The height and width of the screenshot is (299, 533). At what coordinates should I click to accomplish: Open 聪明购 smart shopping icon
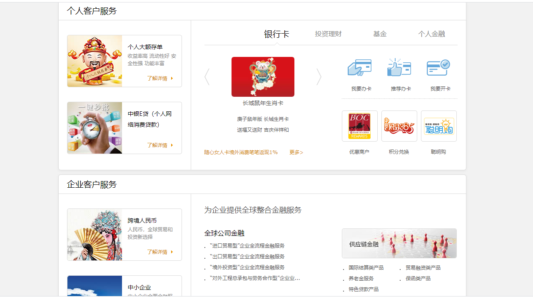(x=438, y=126)
